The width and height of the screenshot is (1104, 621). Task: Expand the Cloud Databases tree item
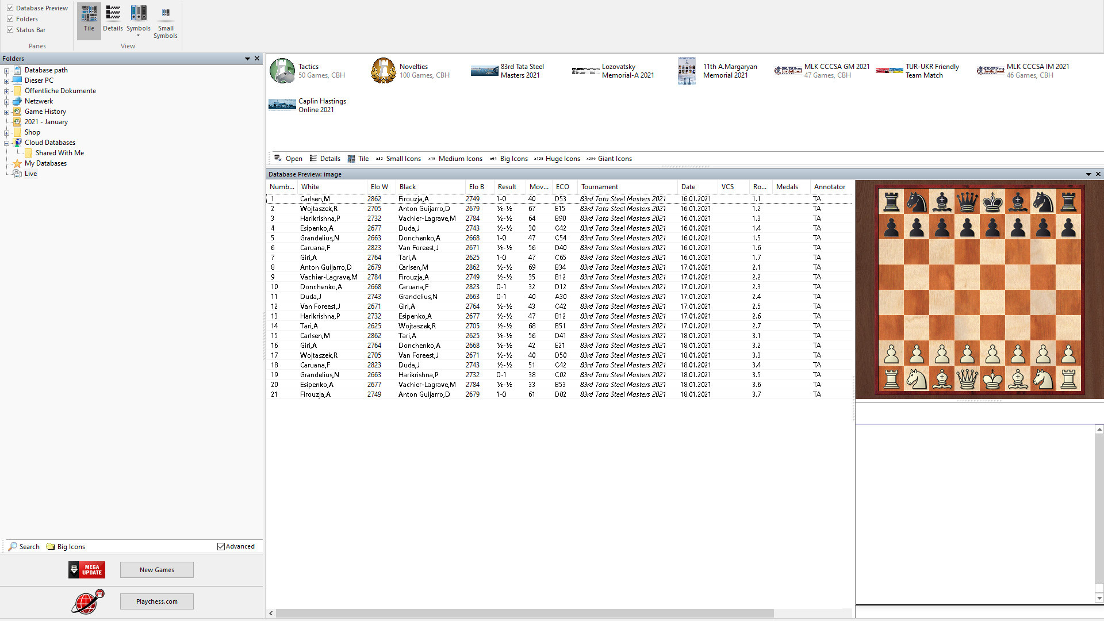coord(6,142)
